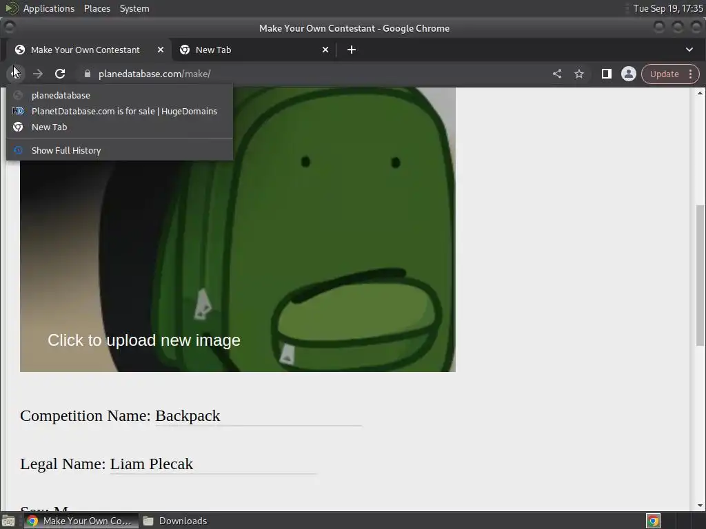Open the System menu
The image size is (706, 529).
coord(134,8)
